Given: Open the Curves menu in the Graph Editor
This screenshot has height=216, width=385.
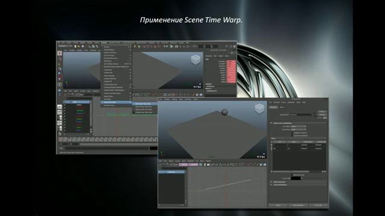Looking at the screenshot, I should pos(177,161).
